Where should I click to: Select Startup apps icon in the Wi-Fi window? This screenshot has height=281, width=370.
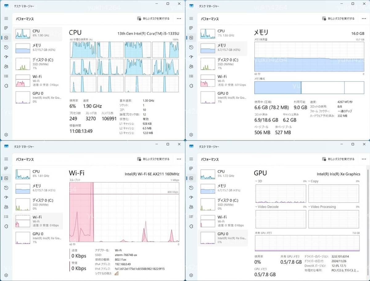[6, 197]
